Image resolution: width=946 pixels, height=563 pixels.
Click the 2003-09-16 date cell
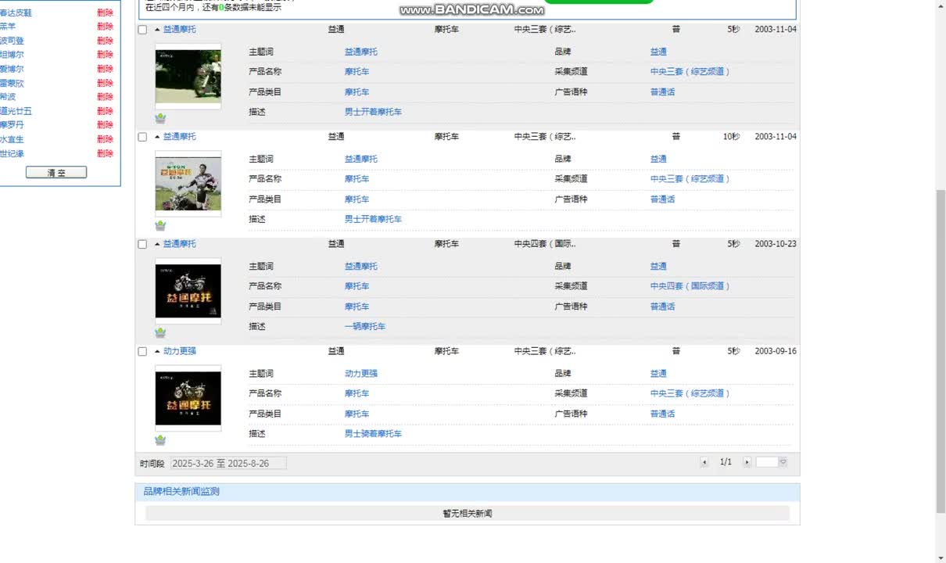click(776, 351)
